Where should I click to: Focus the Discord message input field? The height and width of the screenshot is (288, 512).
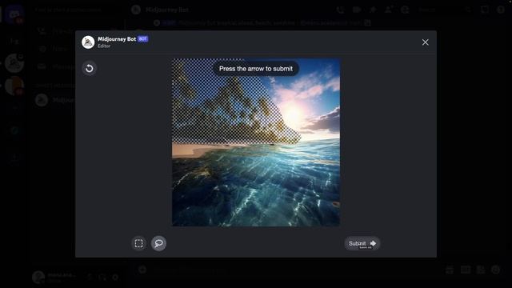(x=294, y=270)
